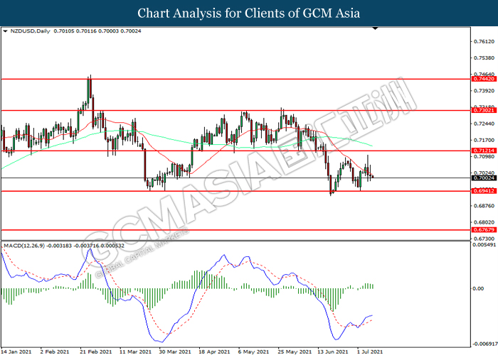
Task: Click the 13 Jun 2021 date label
Action: click(333, 351)
